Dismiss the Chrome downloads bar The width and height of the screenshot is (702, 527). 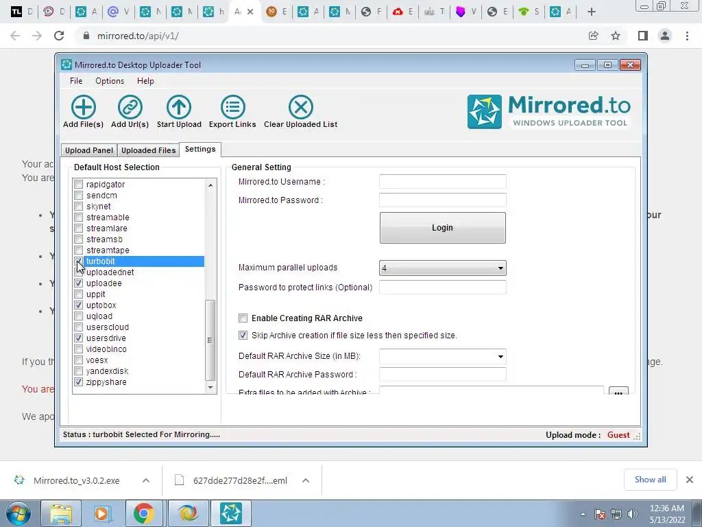point(690,480)
